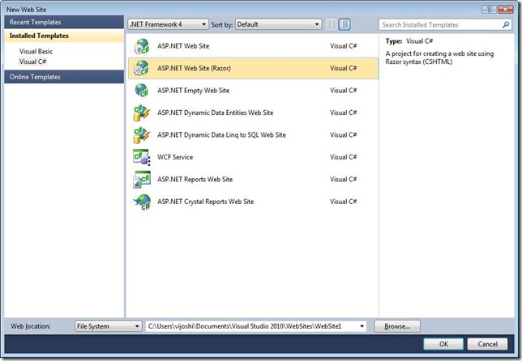522x361 pixels.
Task: Expand the web site path dropdown arrow
Action: pyautogui.click(x=362, y=326)
